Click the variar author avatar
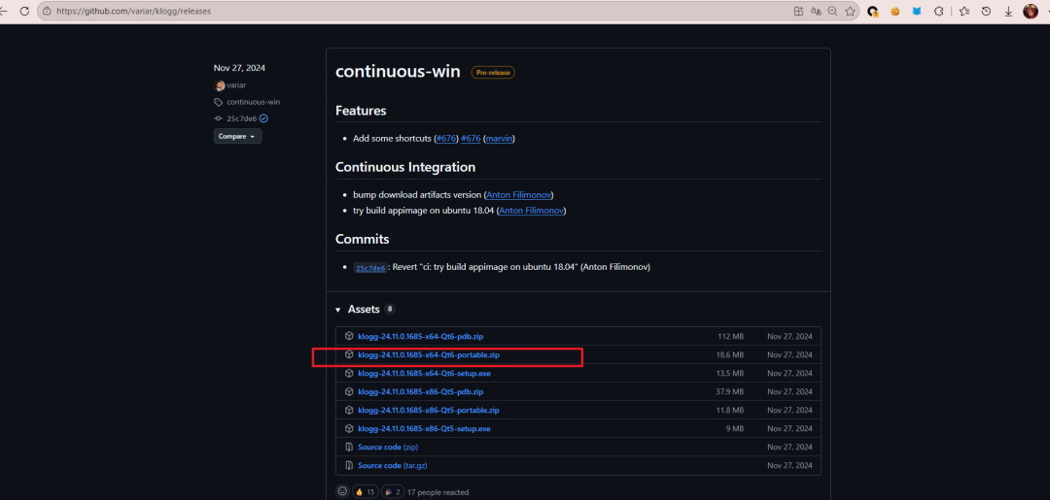Viewport: 1050px width, 500px height. 220,84
